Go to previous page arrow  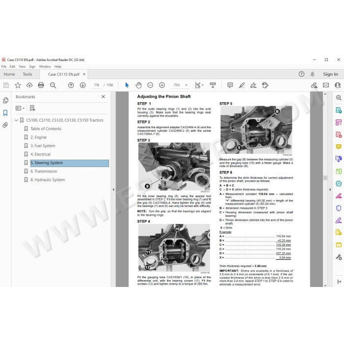pos(71,85)
